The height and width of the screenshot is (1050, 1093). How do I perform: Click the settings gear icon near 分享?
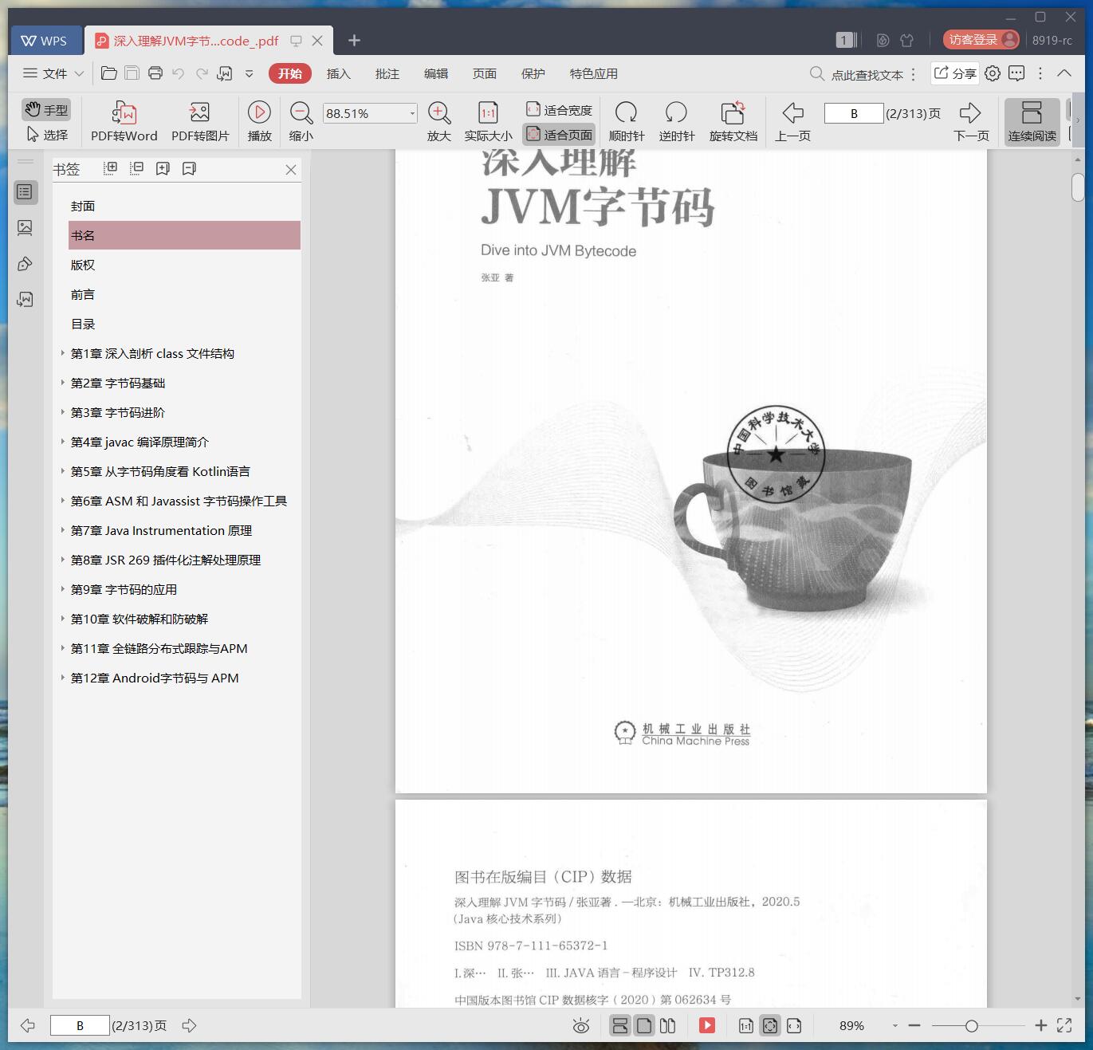tap(993, 73)
